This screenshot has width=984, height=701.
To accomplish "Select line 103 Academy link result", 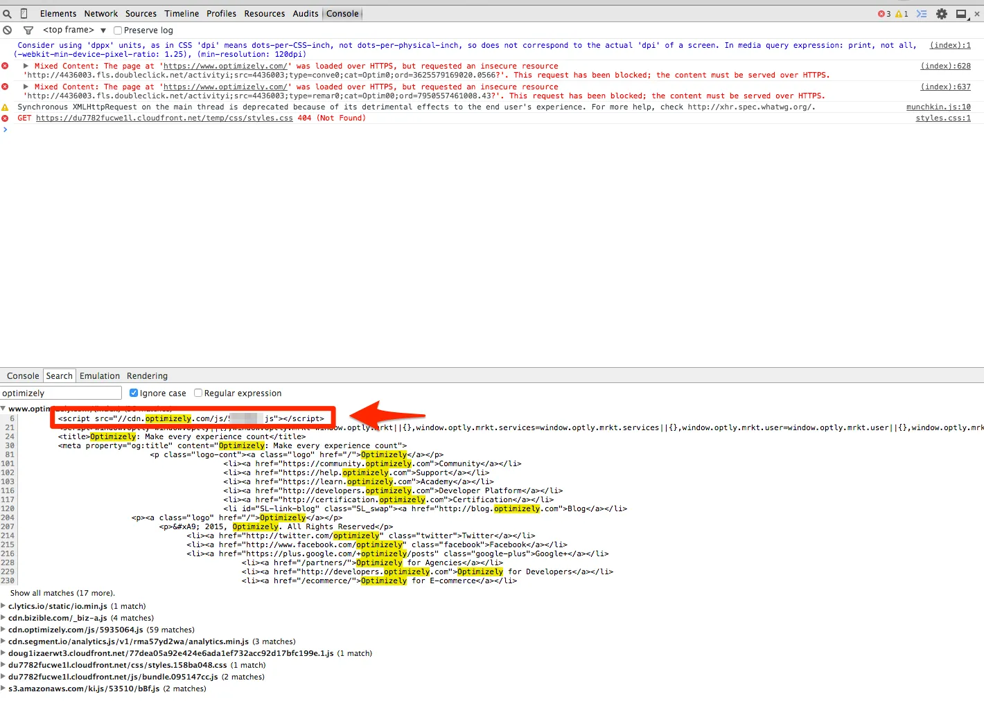I will pos(358,481).
